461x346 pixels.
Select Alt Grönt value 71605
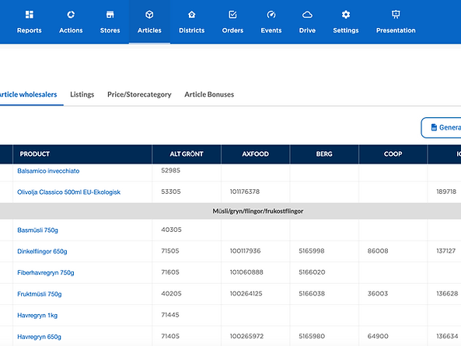click(170, 272)
